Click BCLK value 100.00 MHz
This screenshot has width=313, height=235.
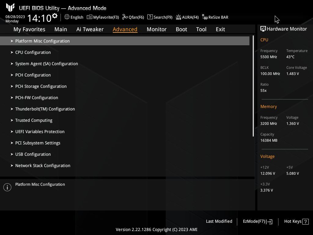tap(270, 74)
